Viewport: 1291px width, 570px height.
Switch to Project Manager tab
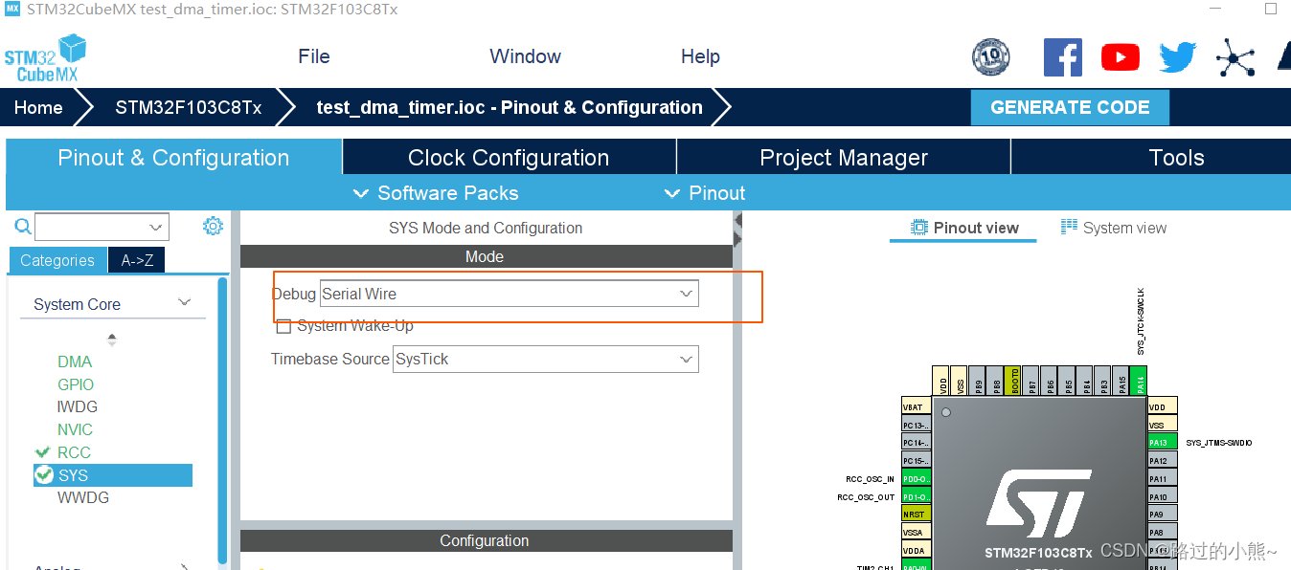844,158
